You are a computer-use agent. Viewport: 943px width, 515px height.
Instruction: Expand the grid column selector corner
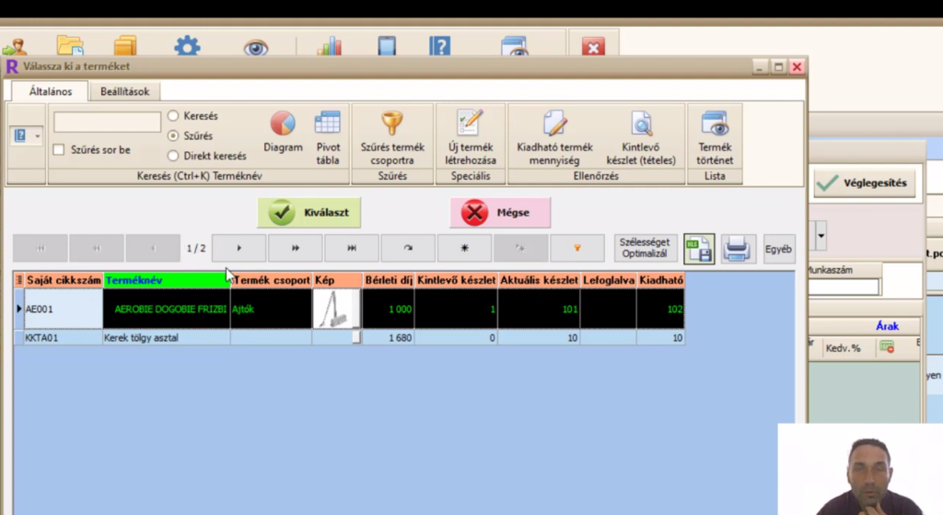tap(18, 279)
